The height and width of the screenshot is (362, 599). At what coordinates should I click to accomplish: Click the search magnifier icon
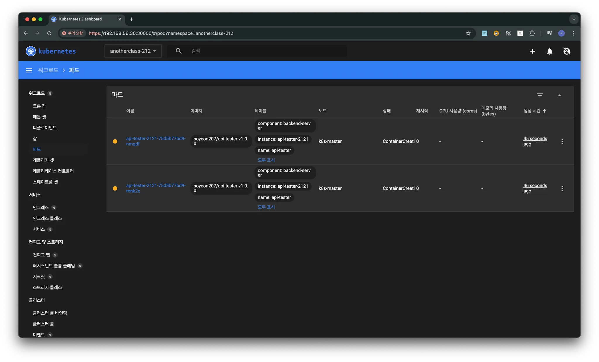coord(178,51)
